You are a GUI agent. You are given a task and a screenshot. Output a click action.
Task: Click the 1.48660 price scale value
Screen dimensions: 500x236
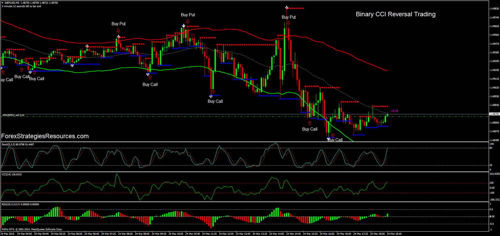point(494,123)
